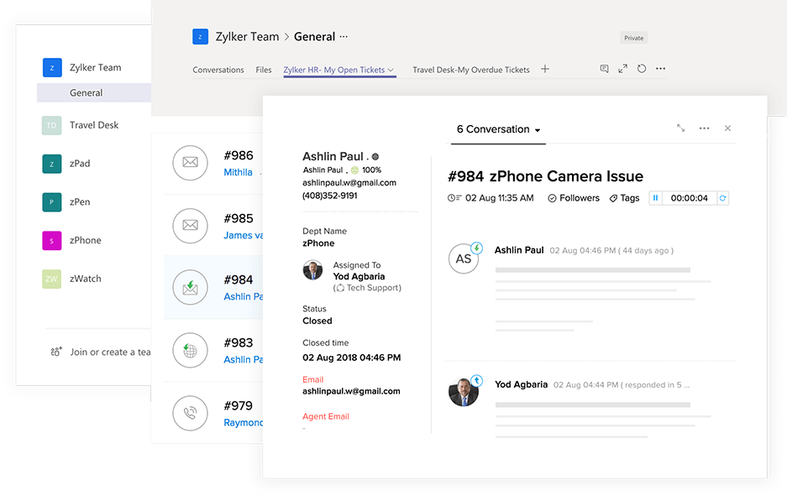Viewport: 787px width, 496px height.
Task: Reset the timer with refresh icon
Action: pos(722,198)
